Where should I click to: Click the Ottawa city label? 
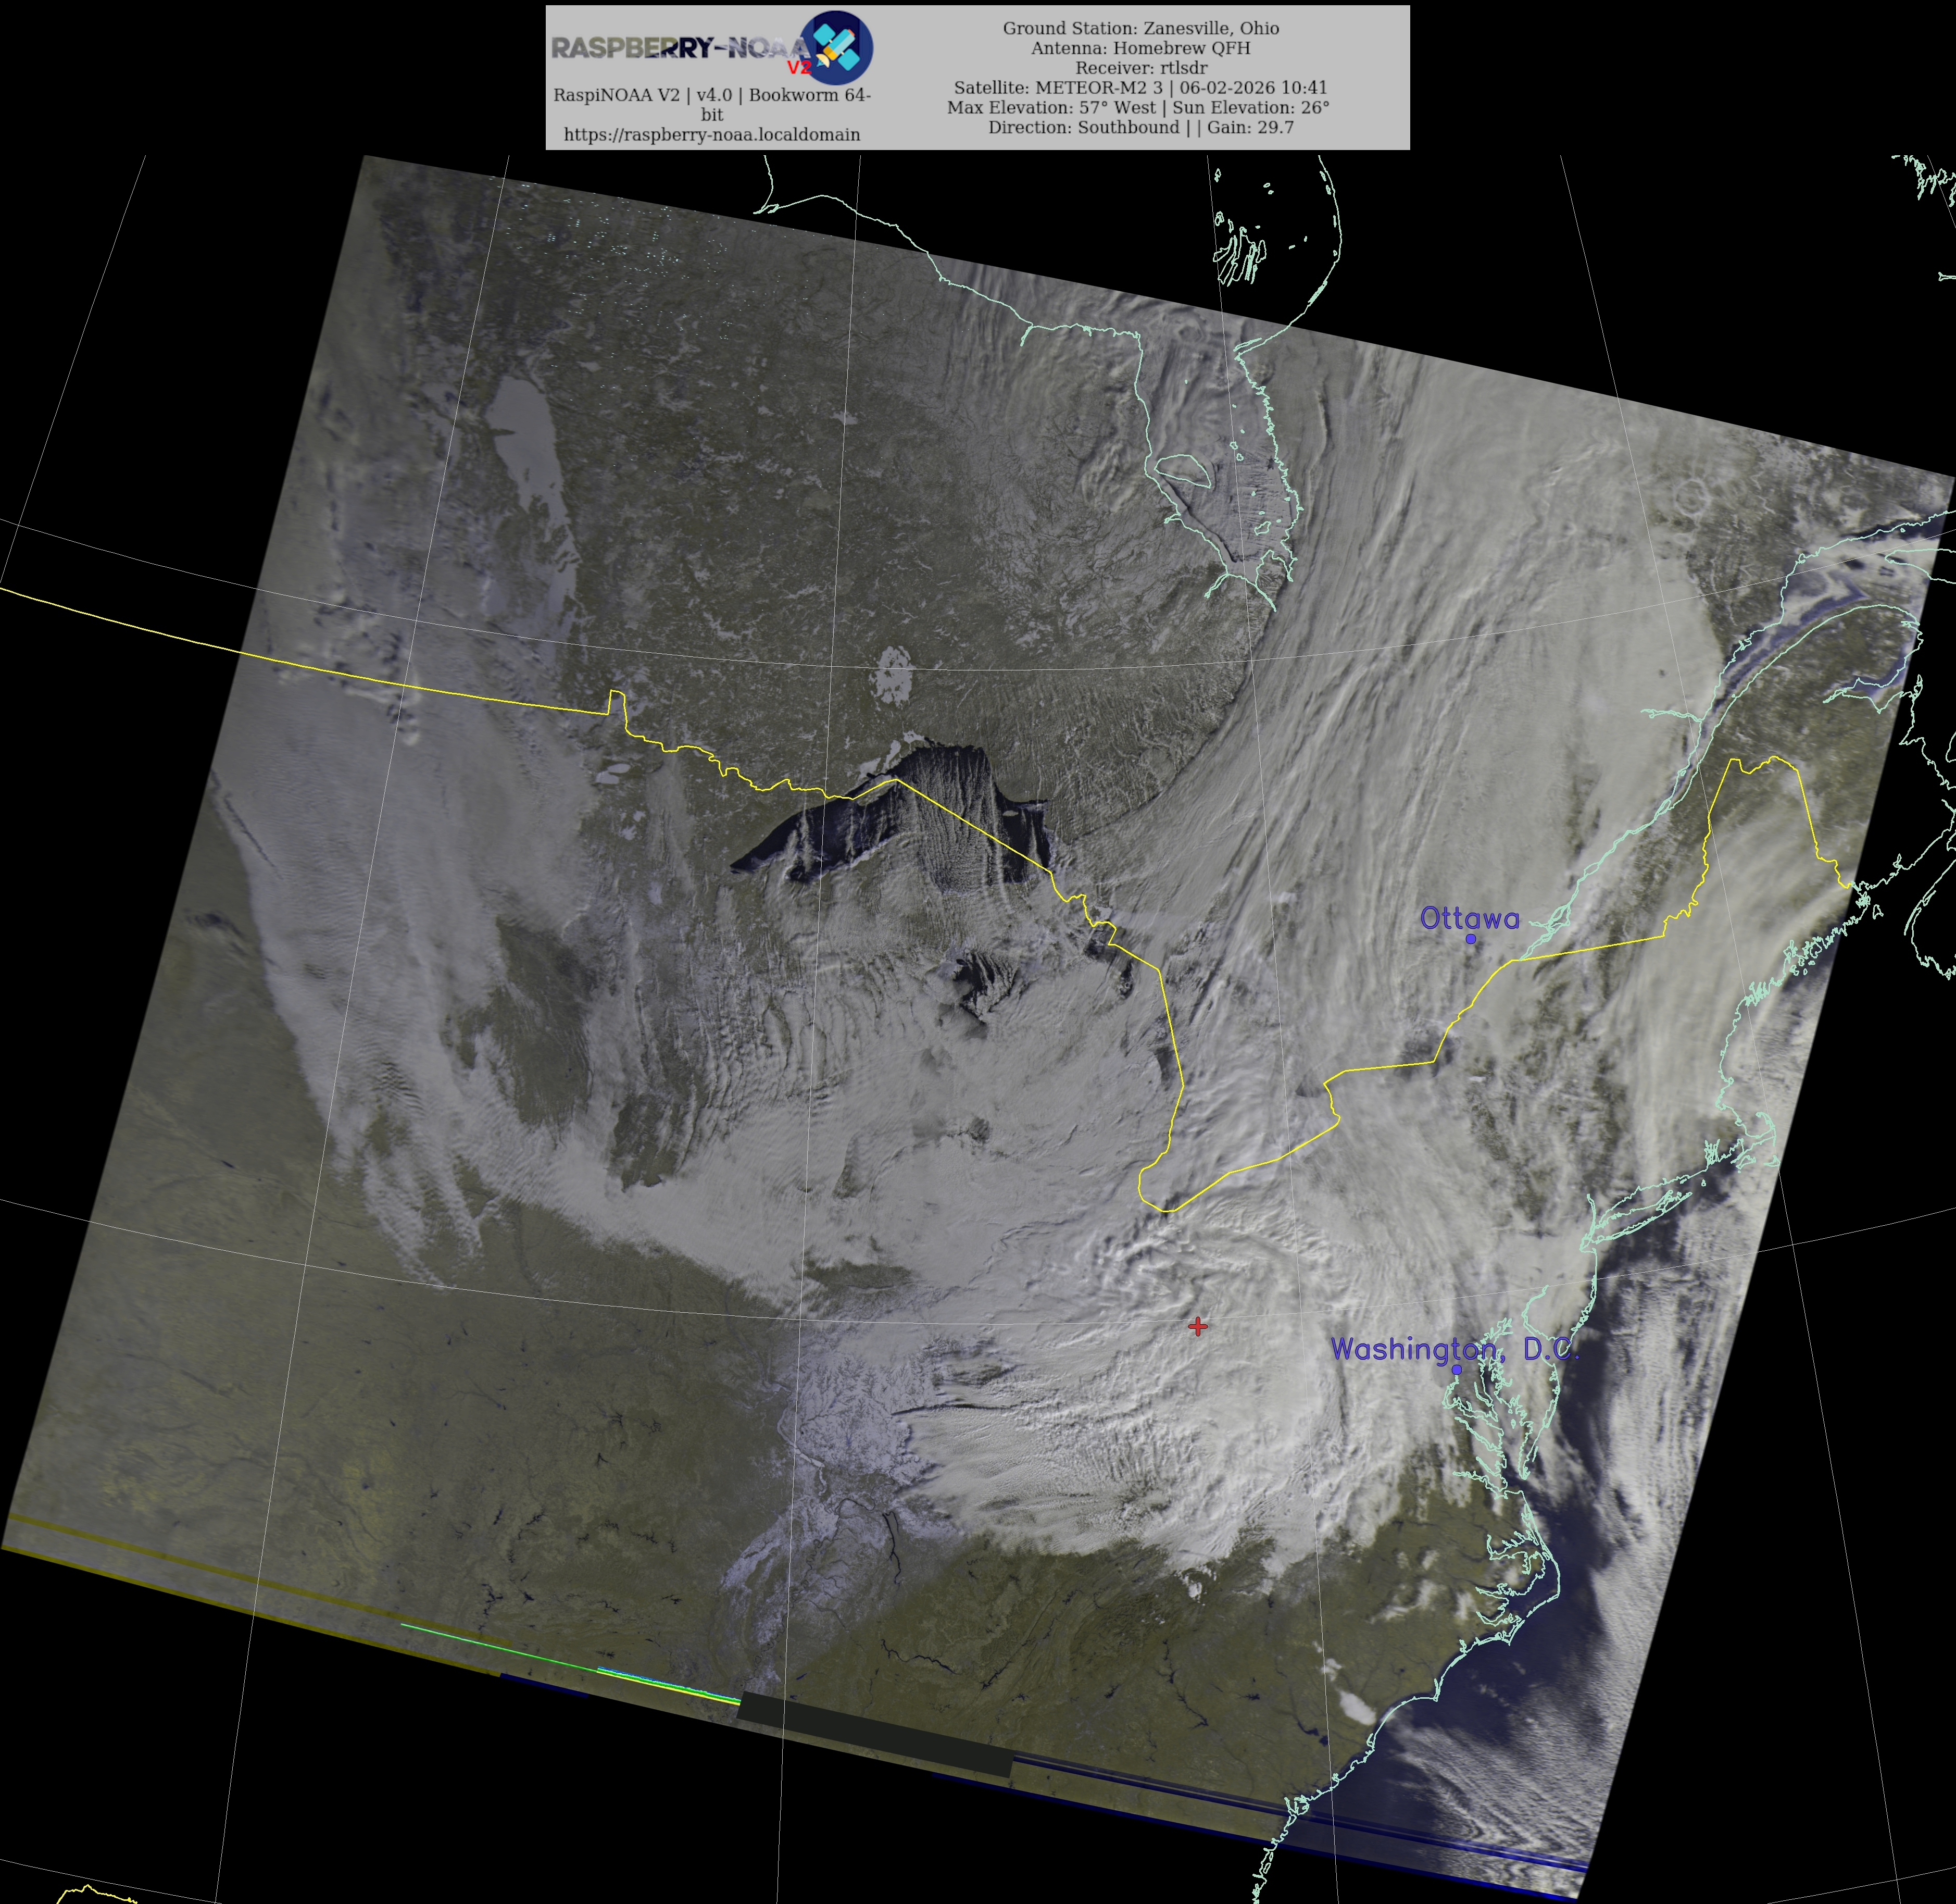1469,918
